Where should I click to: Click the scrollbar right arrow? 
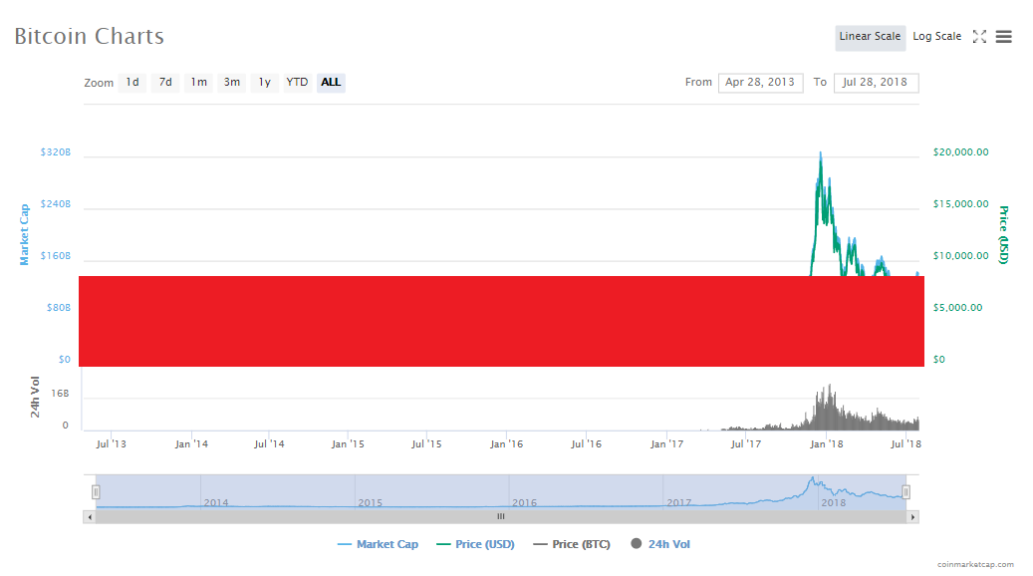[x=913, y=517]
